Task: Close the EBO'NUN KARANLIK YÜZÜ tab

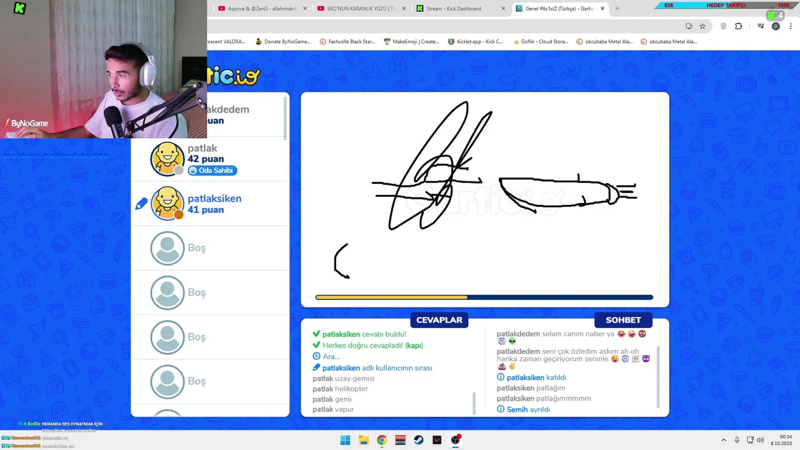Action: (x=403, y=9)
